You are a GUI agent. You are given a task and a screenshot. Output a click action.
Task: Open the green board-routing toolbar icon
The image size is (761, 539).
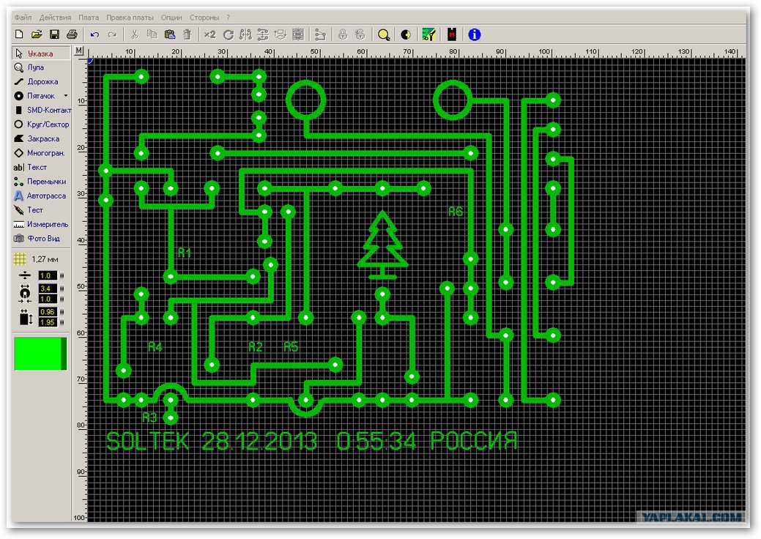[428, 34]
